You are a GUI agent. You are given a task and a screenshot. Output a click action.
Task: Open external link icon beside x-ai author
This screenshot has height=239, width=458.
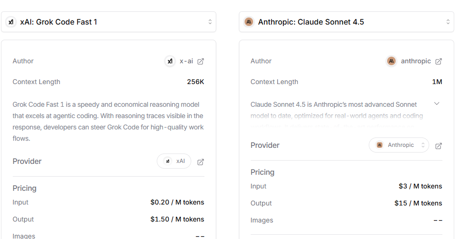201,61
